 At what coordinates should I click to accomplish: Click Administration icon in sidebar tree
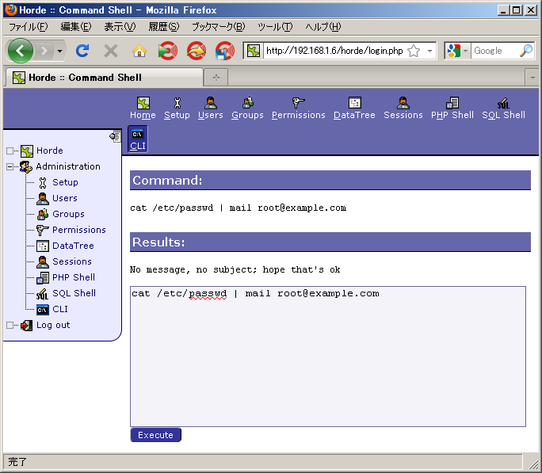point(26,167)
